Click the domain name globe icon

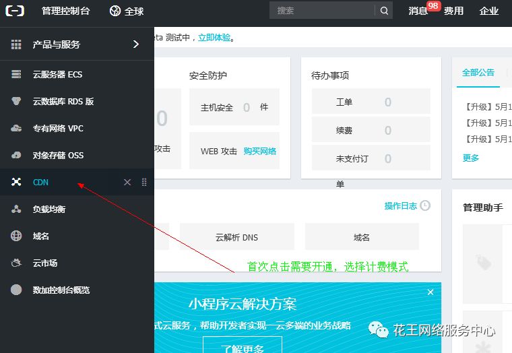point(16,236)
